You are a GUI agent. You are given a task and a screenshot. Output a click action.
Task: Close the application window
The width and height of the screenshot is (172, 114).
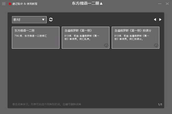coord(167,4)
